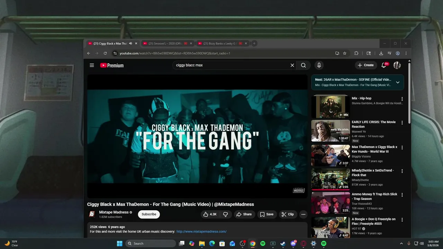
Task: Open Mixtape Madness channel avatar
Action: coord(92,214)
